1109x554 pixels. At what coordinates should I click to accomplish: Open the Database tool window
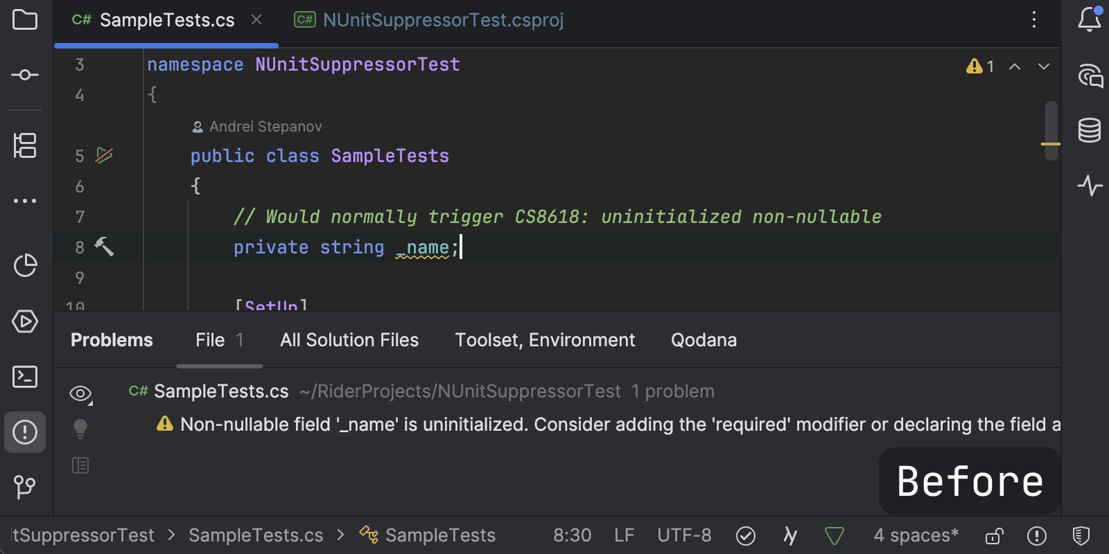[1089, 130]
